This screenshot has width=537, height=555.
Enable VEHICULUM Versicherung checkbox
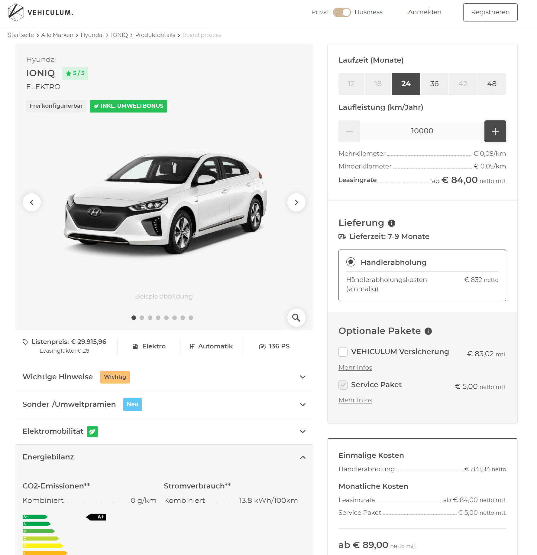(343, 352)
